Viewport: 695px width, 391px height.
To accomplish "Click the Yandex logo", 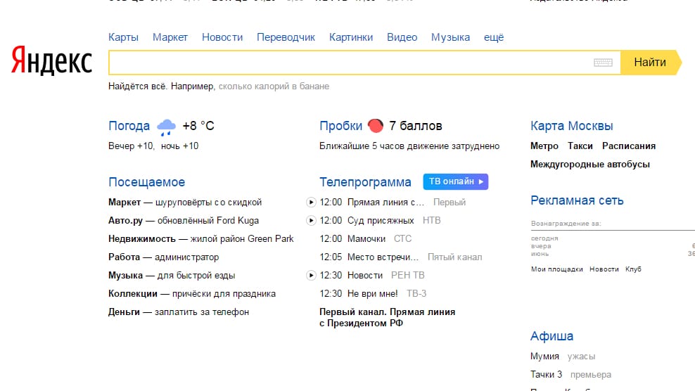I will pyautogui.click(x=51, y=62).
